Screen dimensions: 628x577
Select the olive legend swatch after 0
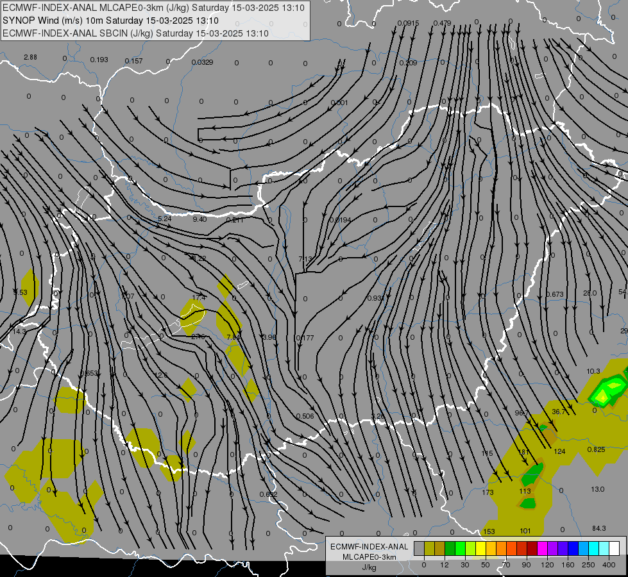pos(429,548)
